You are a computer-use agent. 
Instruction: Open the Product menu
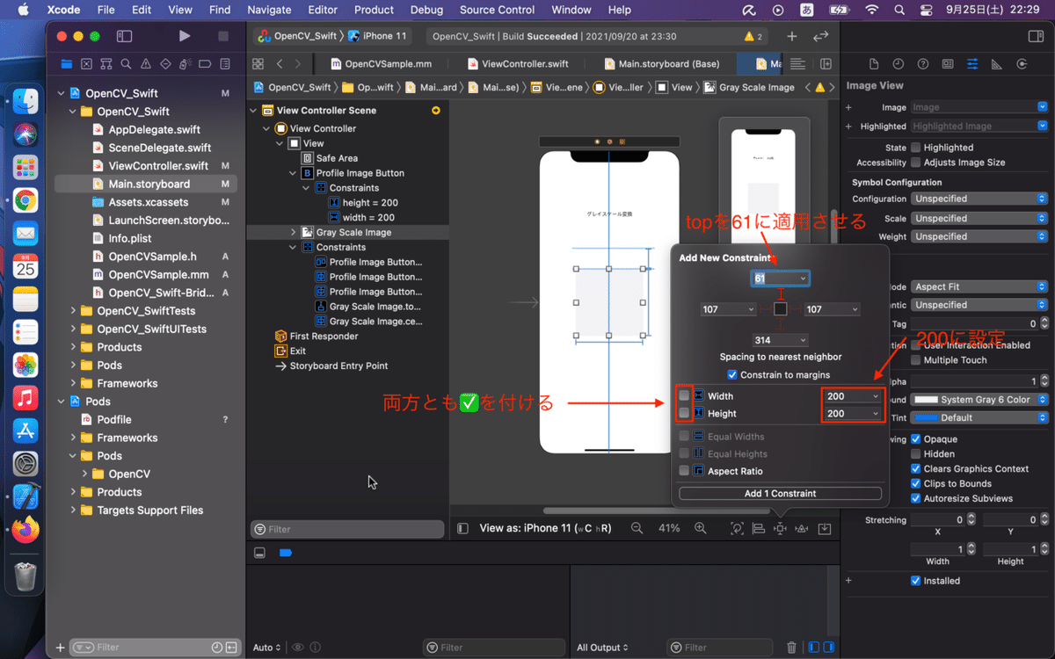pos(374,10)
